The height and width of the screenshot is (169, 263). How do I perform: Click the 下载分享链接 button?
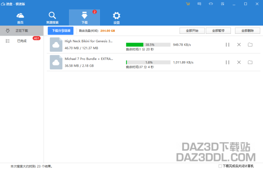coord(60,31)
